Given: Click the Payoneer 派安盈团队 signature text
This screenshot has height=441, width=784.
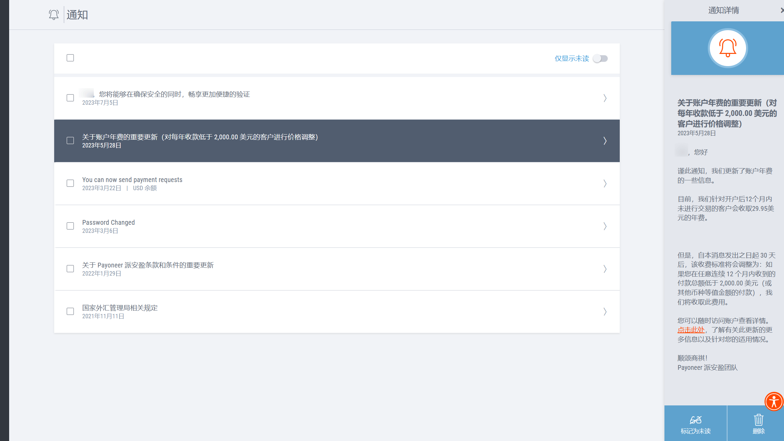Looking at the screenshot, I should (x=707, y=367).
